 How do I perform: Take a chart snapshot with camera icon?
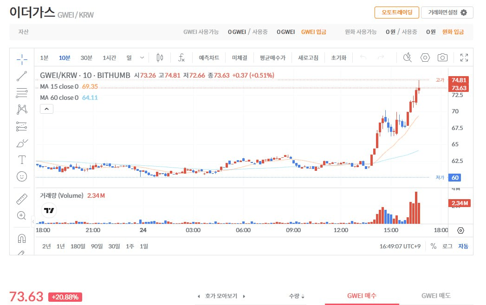pyautogui.click(x=442, y=58)
